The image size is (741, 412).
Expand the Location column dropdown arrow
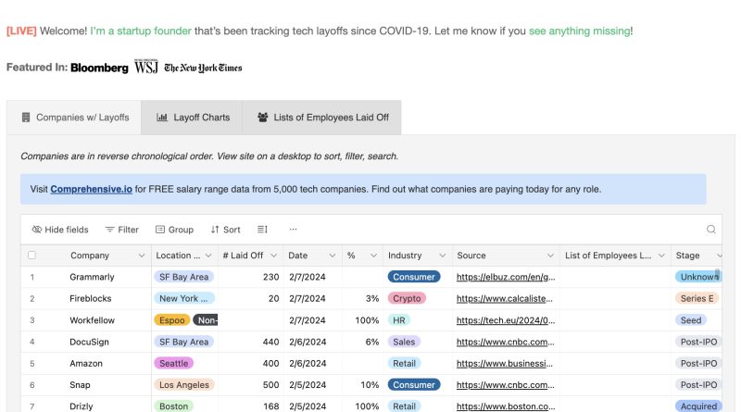(x=208, y=256)
